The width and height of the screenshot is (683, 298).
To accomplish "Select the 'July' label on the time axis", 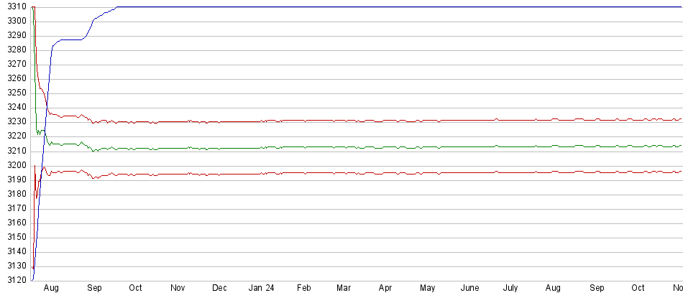I will [x=510, y=288].
